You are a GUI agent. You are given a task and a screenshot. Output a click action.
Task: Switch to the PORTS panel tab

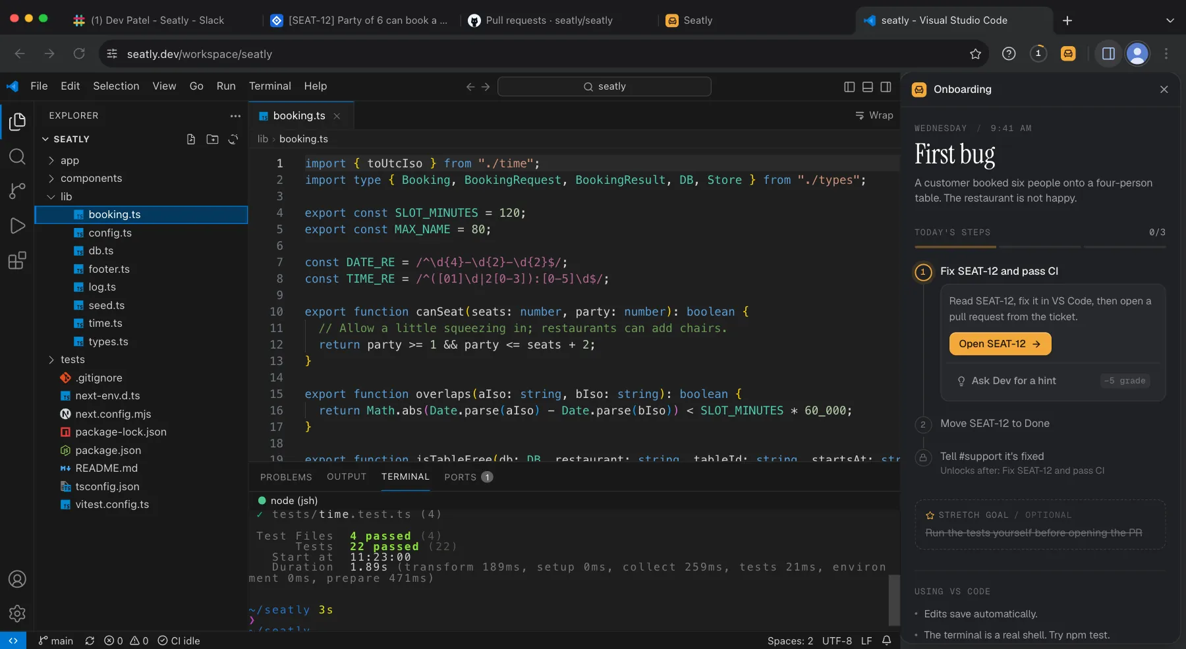[x=468, y=477]
